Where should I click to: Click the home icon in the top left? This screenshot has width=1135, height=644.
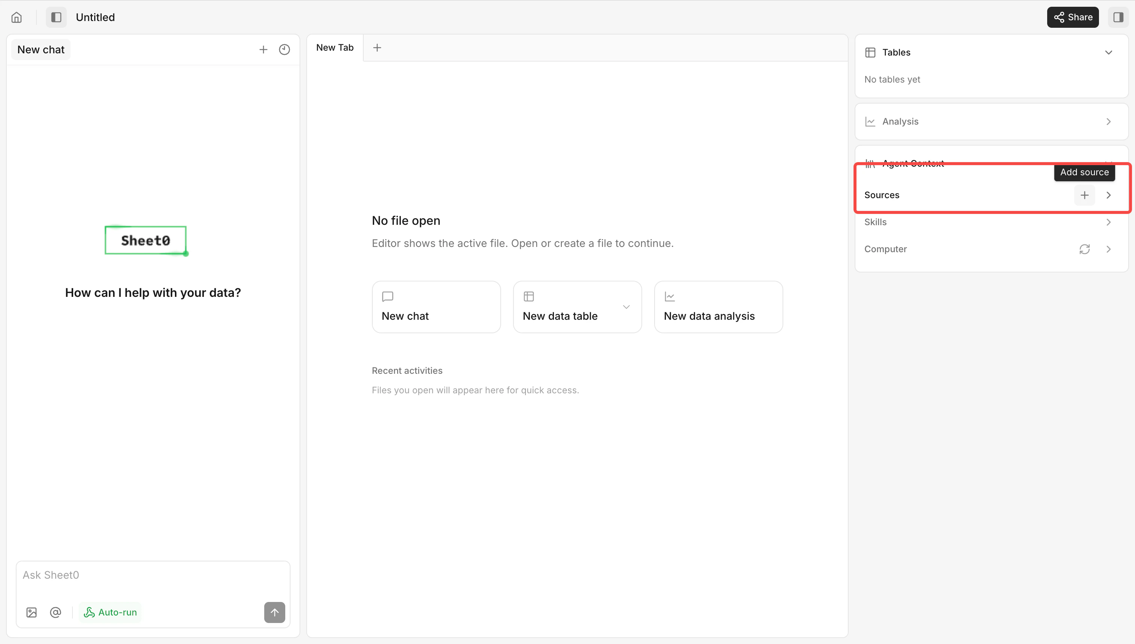click(x=17, y=17)
